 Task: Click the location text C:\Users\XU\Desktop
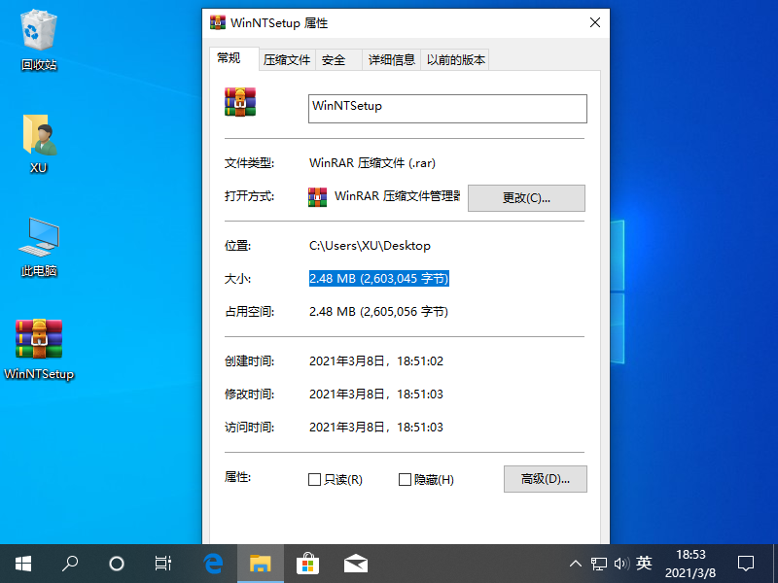pyautogui.click(x=370, y=246)
